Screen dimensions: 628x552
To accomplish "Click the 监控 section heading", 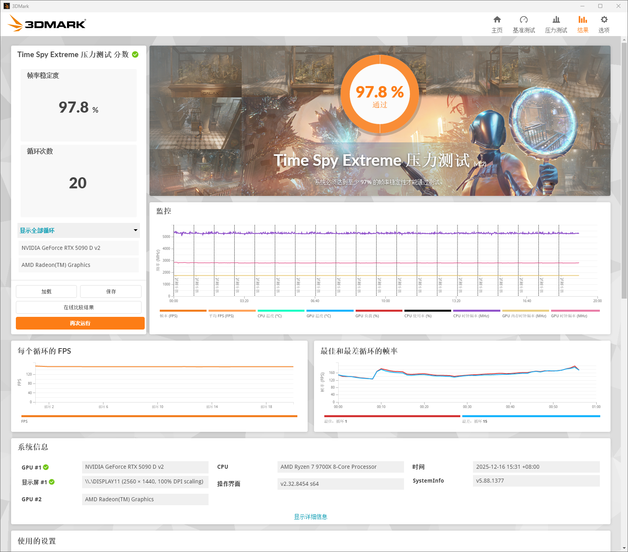I will [164, 211].
